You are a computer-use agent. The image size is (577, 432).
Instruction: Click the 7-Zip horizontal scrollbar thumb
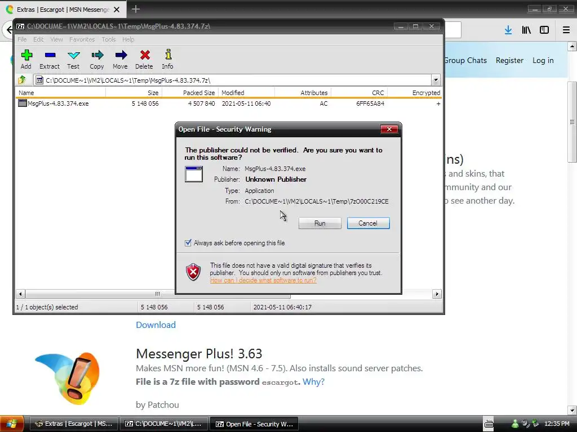[158, 294]
